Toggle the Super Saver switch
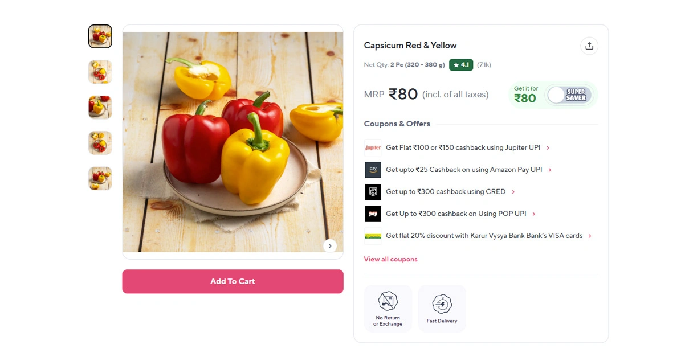Viewport: 685px width, 361px height. pos(569,95)
